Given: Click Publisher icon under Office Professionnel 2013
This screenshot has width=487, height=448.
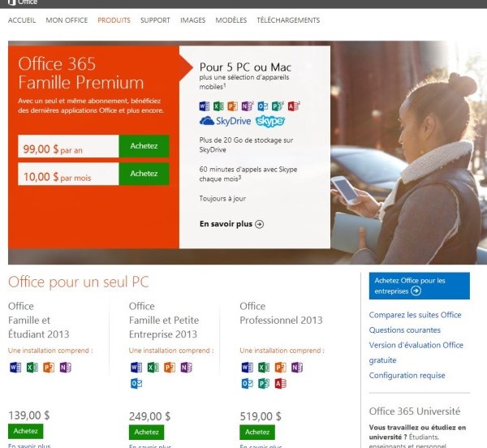Looking at the screenshot, I should [x=264, y=384].
